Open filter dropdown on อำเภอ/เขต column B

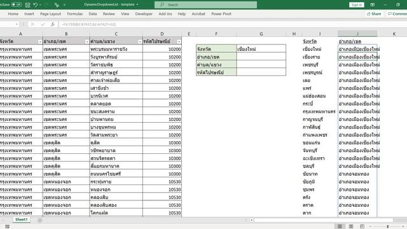(86, 41)
